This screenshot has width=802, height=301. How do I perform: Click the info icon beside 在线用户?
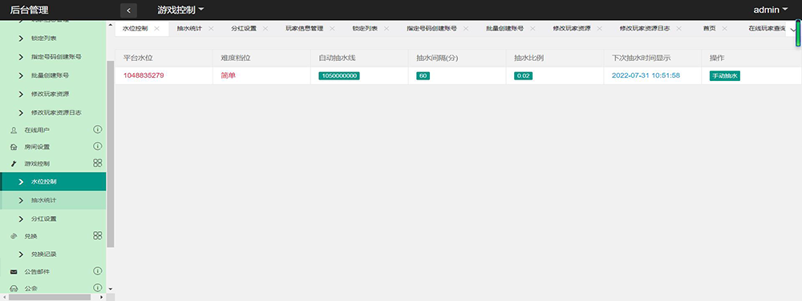pyautogui.click(x=97, y=129)
